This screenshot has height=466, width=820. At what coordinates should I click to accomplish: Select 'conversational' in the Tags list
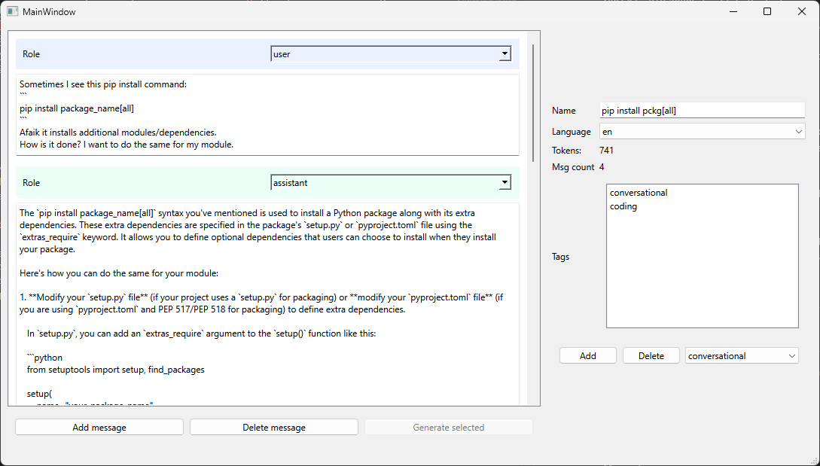pyautogui.click(x=639, y=193)
